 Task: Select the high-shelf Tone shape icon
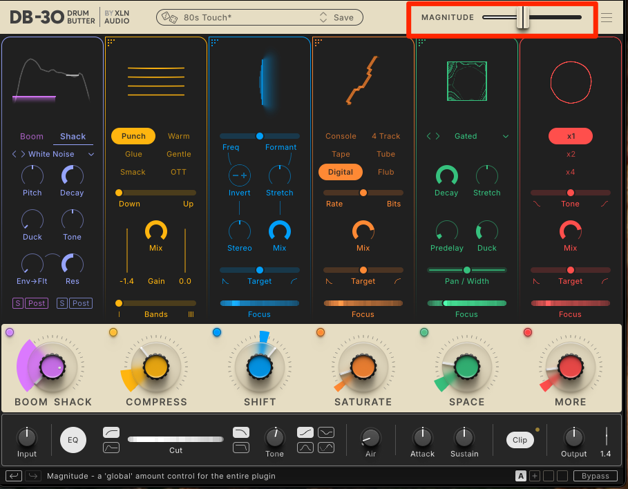coord(305,432)
